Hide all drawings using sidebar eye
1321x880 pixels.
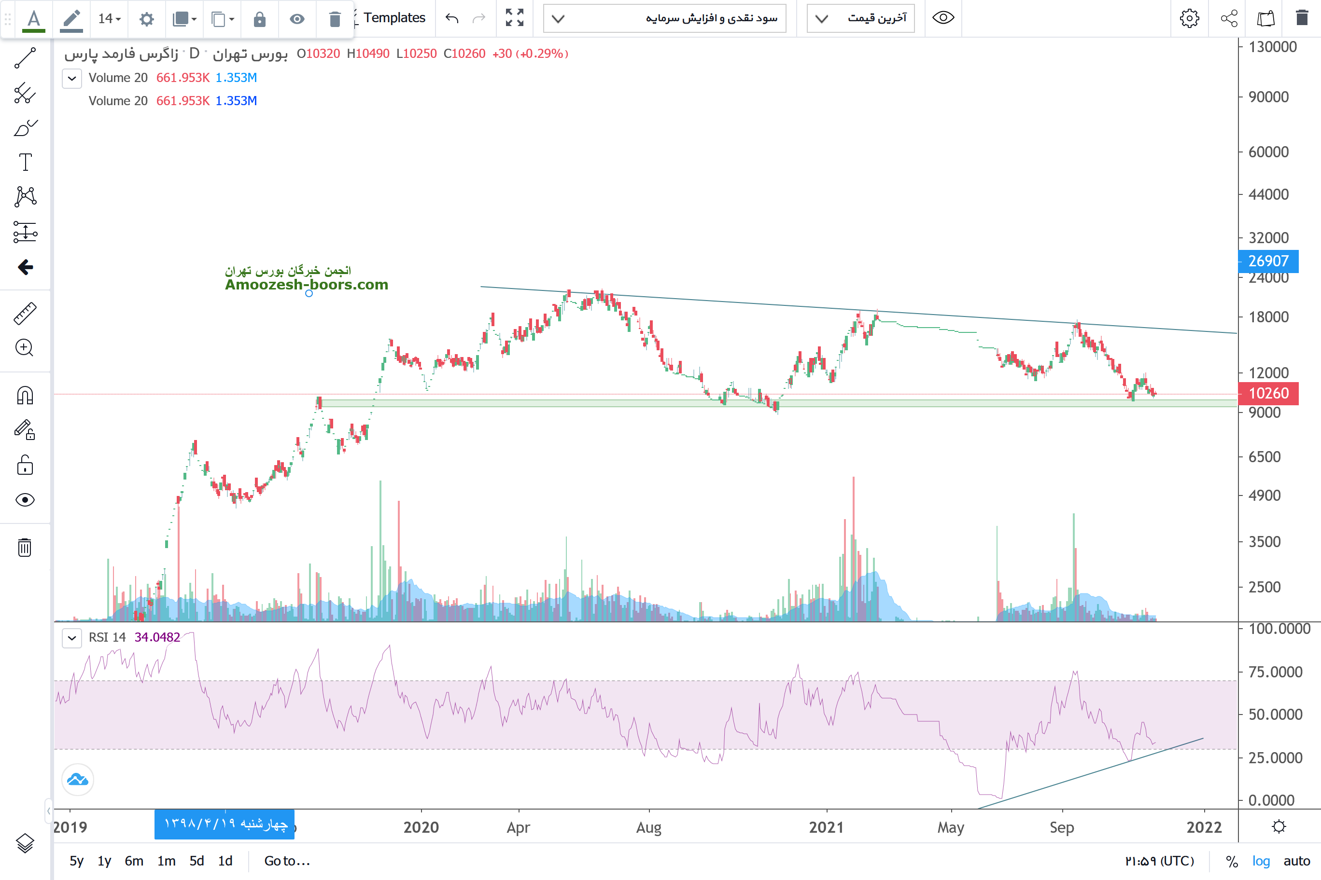[25, 500]
